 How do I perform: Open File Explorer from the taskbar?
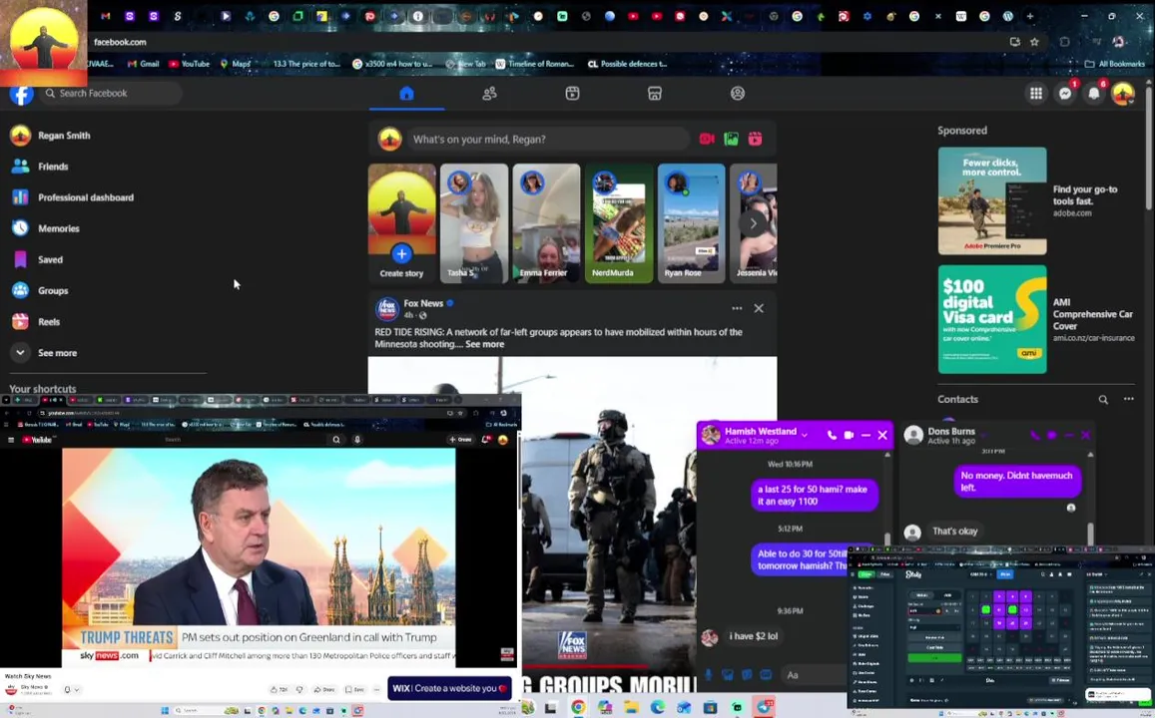[x=631, y=708]
